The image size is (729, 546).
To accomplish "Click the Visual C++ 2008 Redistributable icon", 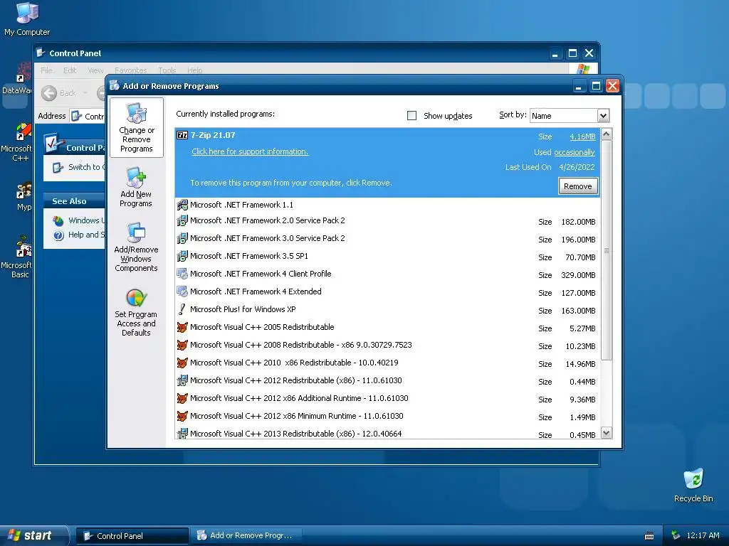I will click(x=182, y=345).
